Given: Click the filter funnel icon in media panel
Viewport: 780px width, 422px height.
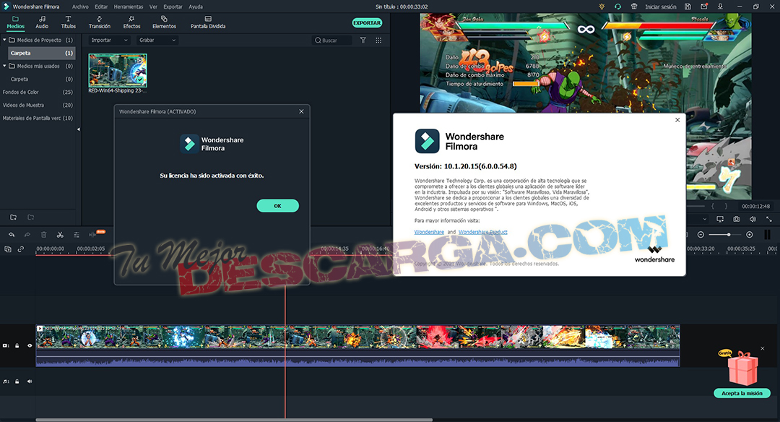Looking at the screenshot, I should point(363,40).
